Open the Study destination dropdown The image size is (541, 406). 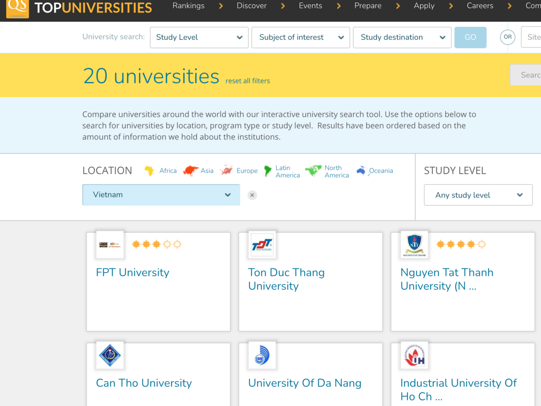tap(402, 37)
